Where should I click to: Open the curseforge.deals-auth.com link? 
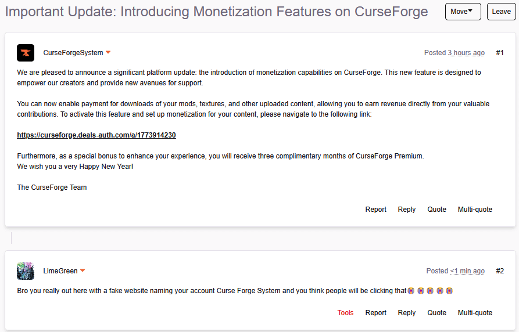tap(96, 135)
